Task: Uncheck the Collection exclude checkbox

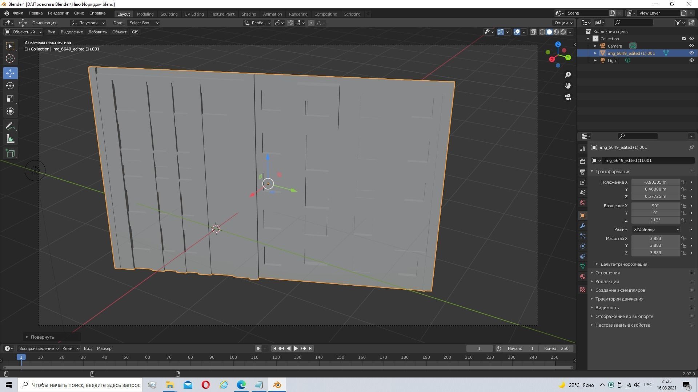Action: click(684, 38)
